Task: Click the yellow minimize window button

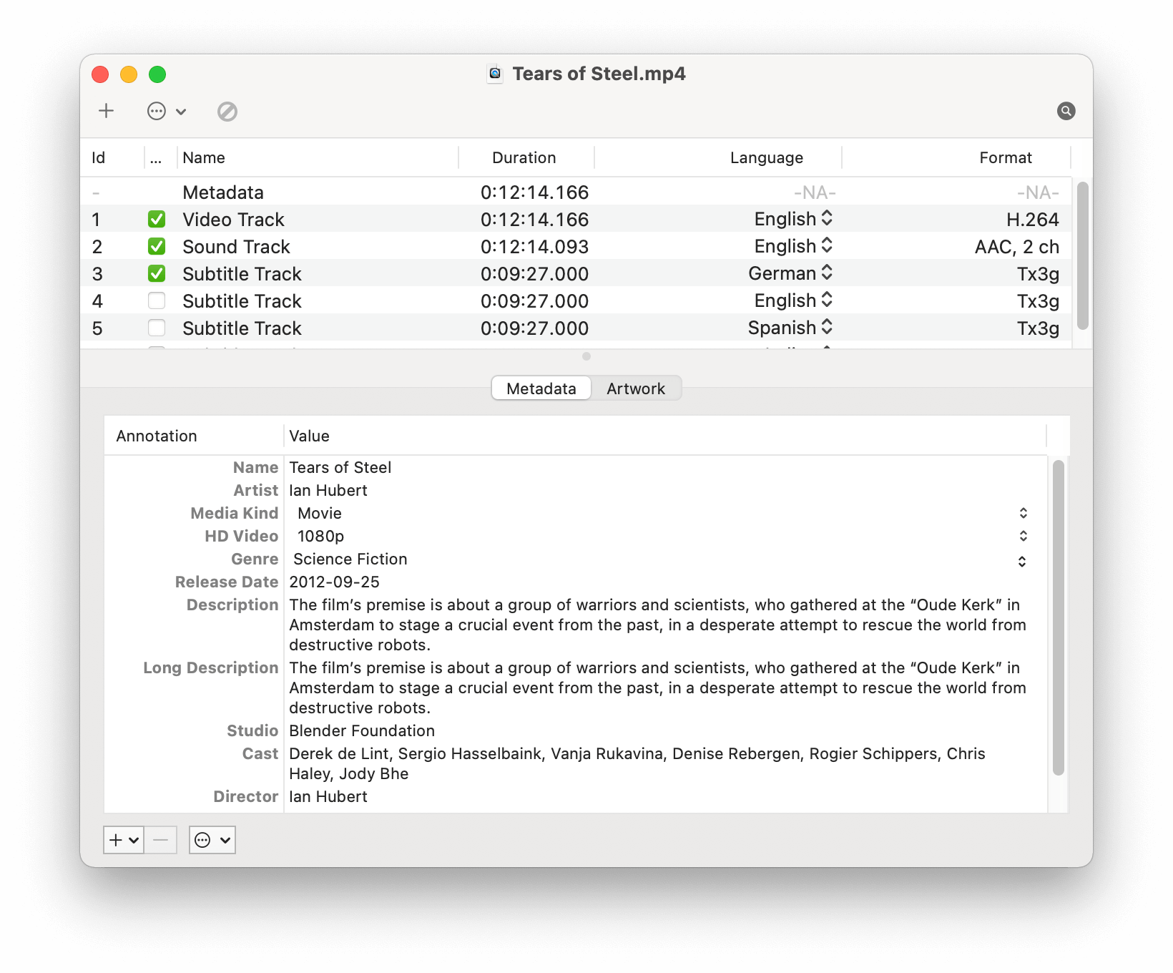Action: (129, 74)
